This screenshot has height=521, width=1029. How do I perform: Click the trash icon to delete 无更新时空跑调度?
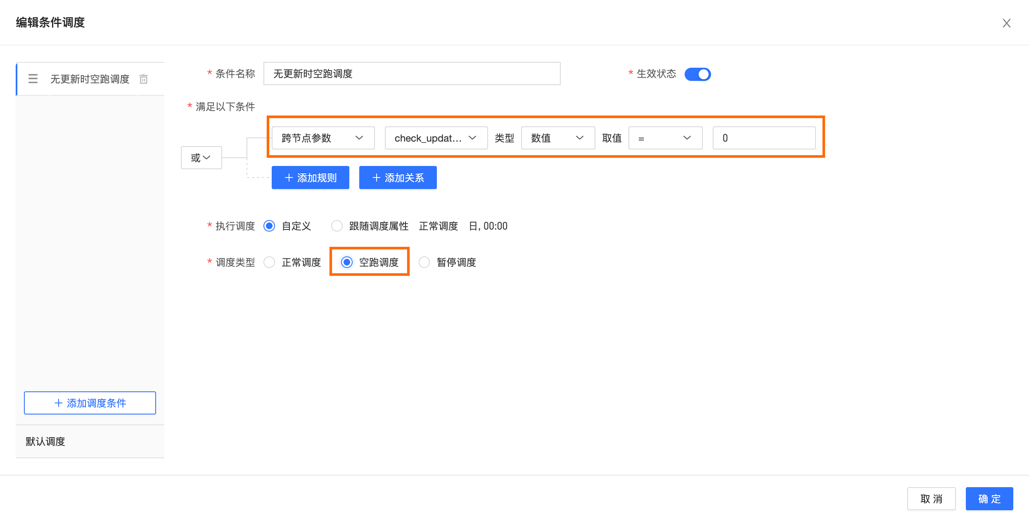pos(143,79)
